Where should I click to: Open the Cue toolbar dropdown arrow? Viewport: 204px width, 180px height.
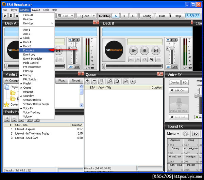[x=72, y=16]
